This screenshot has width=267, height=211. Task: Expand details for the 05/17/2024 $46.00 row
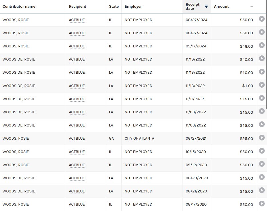[x=262, y=45]
